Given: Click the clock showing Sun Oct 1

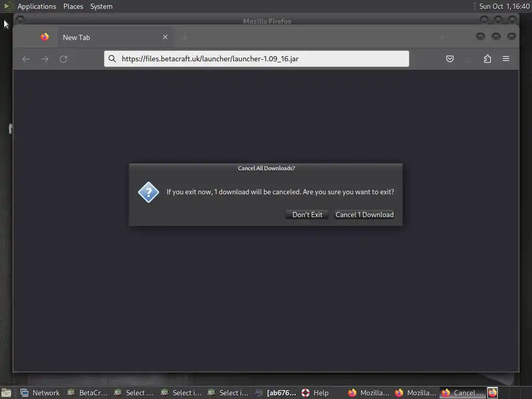Looking at the screenshot, I should (x=504, y=6).
